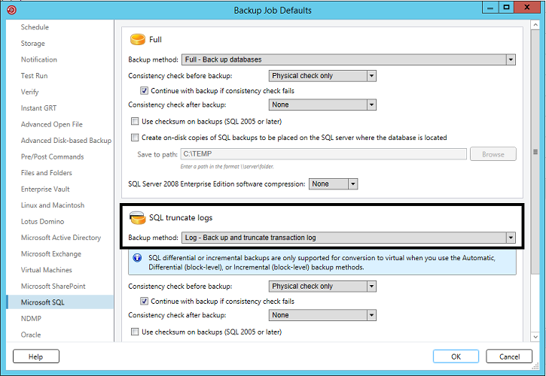Open Full consistency check before backup dropdown

[x=322, y=76]
